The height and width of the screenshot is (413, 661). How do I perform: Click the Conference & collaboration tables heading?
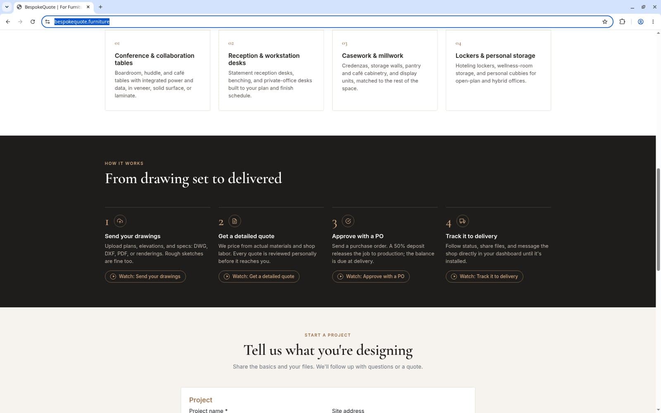tap(155, 59)
